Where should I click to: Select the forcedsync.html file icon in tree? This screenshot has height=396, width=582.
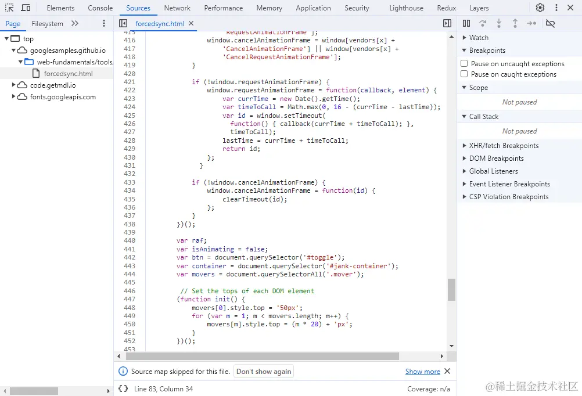point(36,74)
